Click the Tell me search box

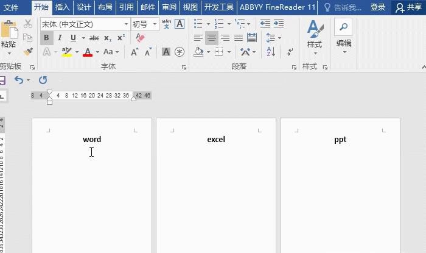pos(343,7)
